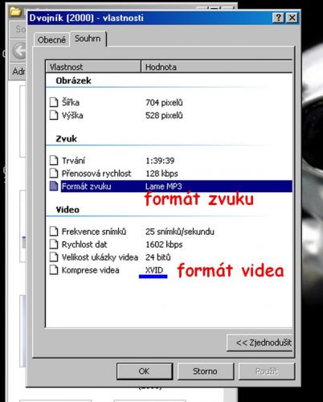This screenshot has width=323, height=402.
Task: Click the question mark help button
Action: [x=278, y=18]
